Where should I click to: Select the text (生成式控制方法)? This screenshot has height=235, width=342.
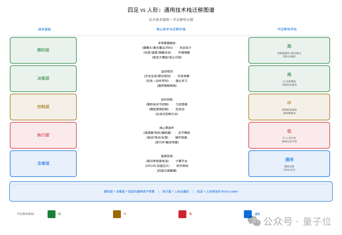click(x=167, y=114)
